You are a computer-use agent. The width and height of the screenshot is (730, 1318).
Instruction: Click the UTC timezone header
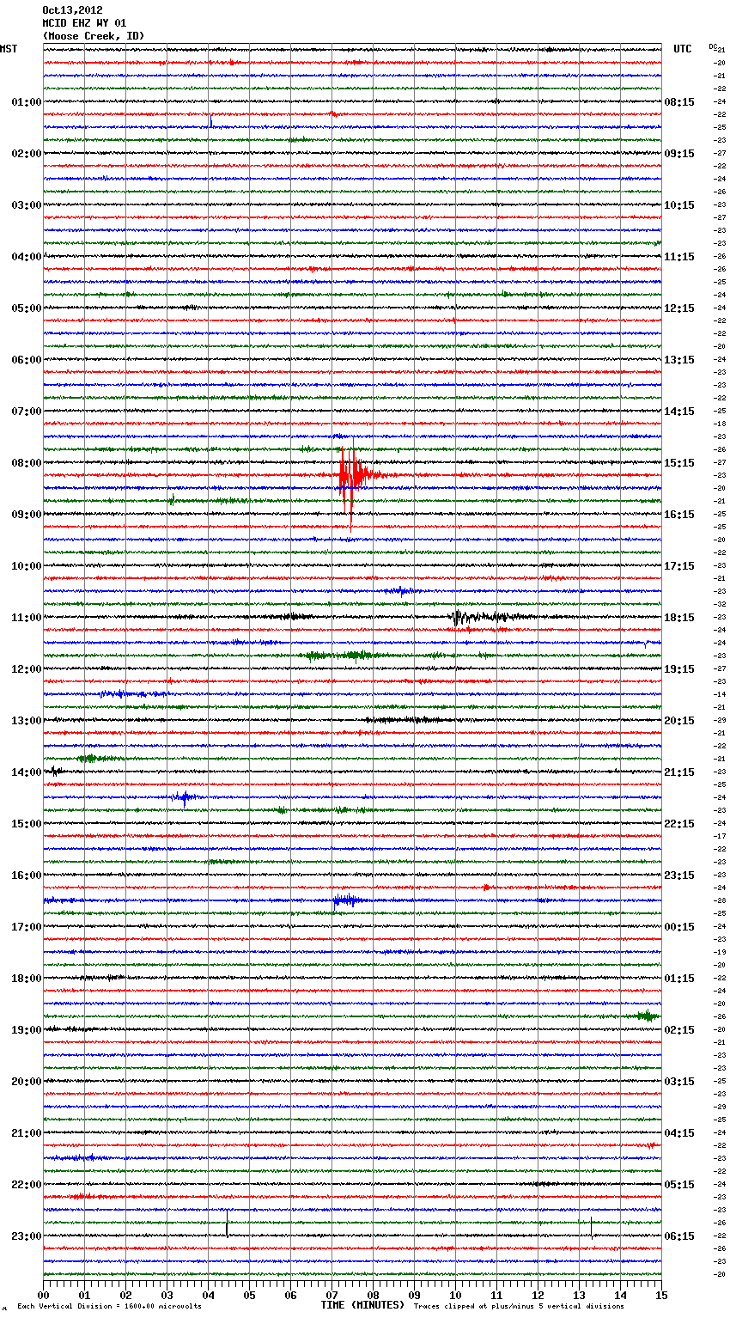[x=683, y=49]
